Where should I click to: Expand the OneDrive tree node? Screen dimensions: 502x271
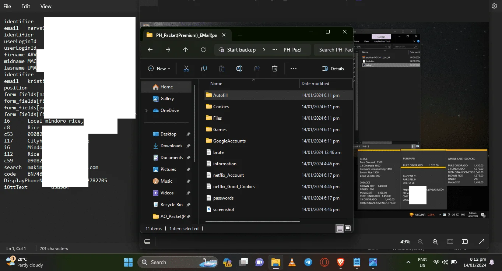[146, 110]
